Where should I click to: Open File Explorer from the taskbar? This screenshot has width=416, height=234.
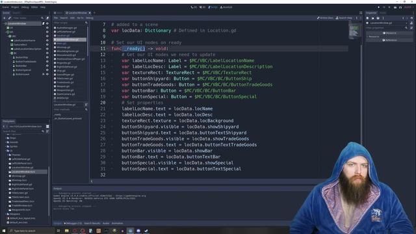pos(66,231)
